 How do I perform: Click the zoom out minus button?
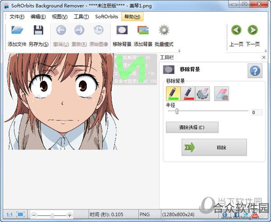[34, 215]
